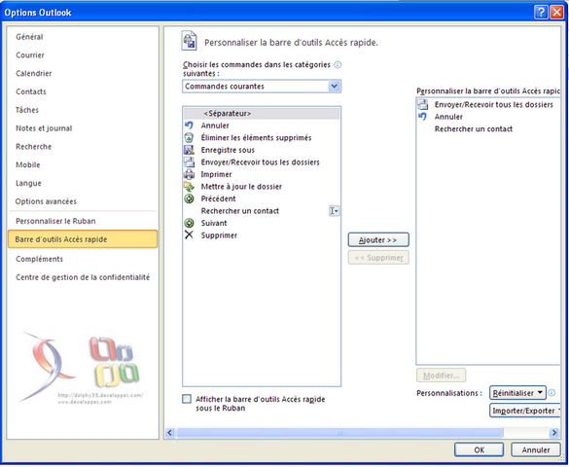
Task: Select Annuler in the right toolbar list
Action: [x=488, y=117]
